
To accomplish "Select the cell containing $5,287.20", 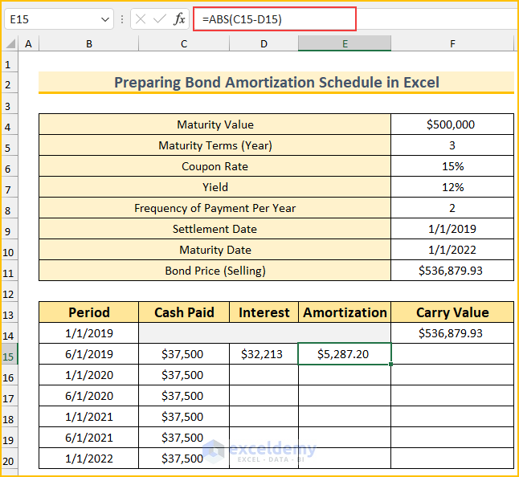I will pos(345,354).
